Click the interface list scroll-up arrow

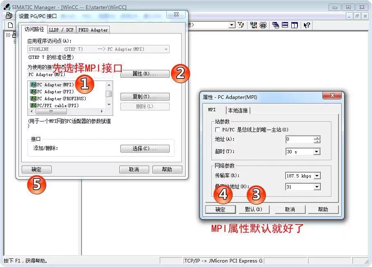coord(109,85)
